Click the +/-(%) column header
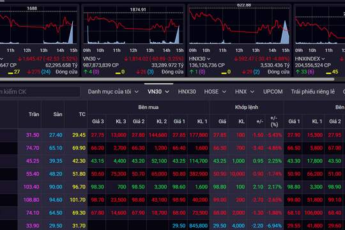This screenshot has width=345, height=230. pos(274,121)
